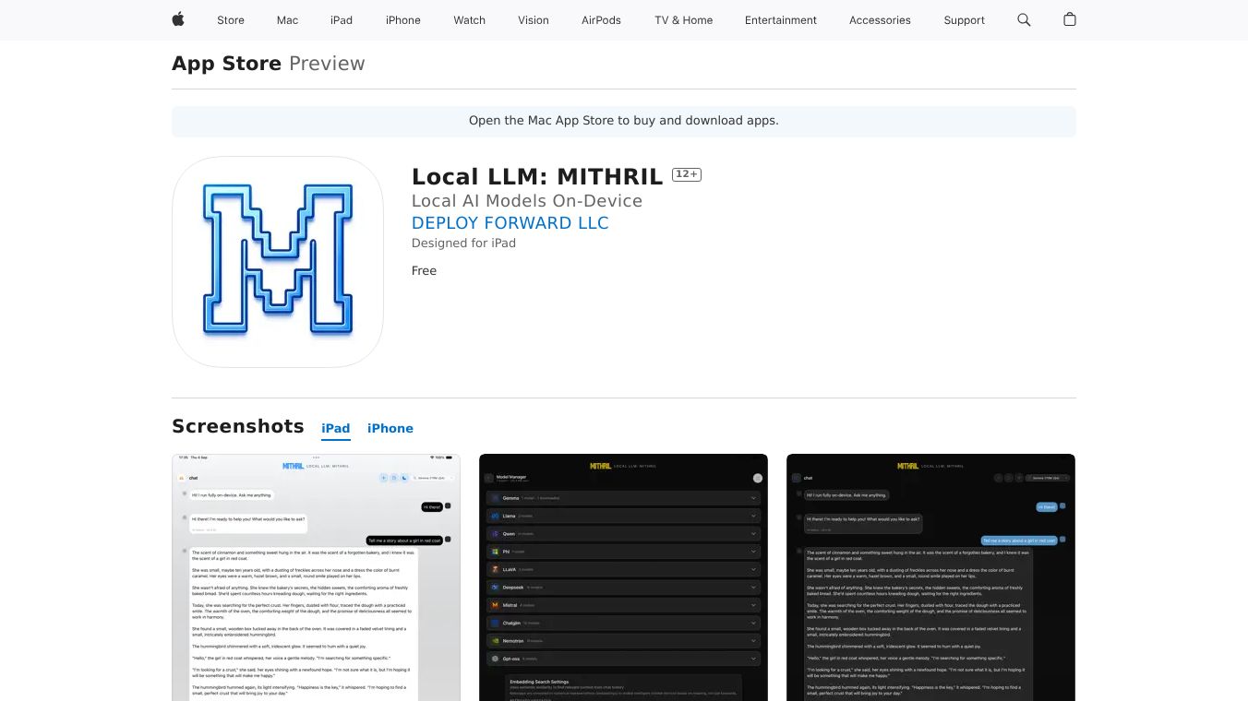Expand the Phi row chevron
The width and height of the screenshot is (1248, 701).
point(753,552)
